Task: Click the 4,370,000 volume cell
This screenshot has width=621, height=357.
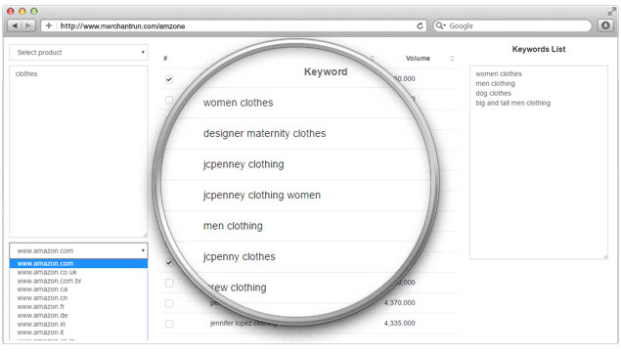Action: [x=399, y=303]
